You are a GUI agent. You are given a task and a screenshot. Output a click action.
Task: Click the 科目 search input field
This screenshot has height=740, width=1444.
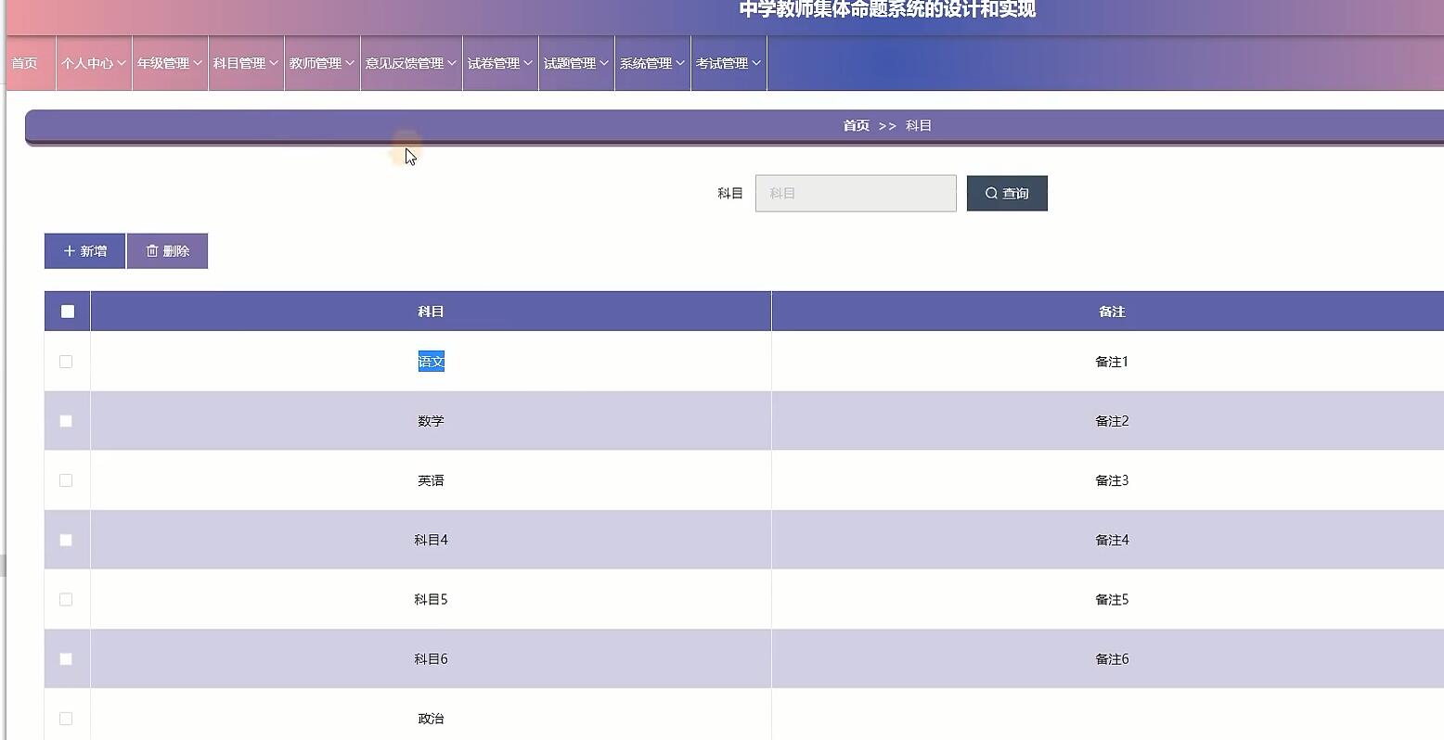(x=855, y=193)
